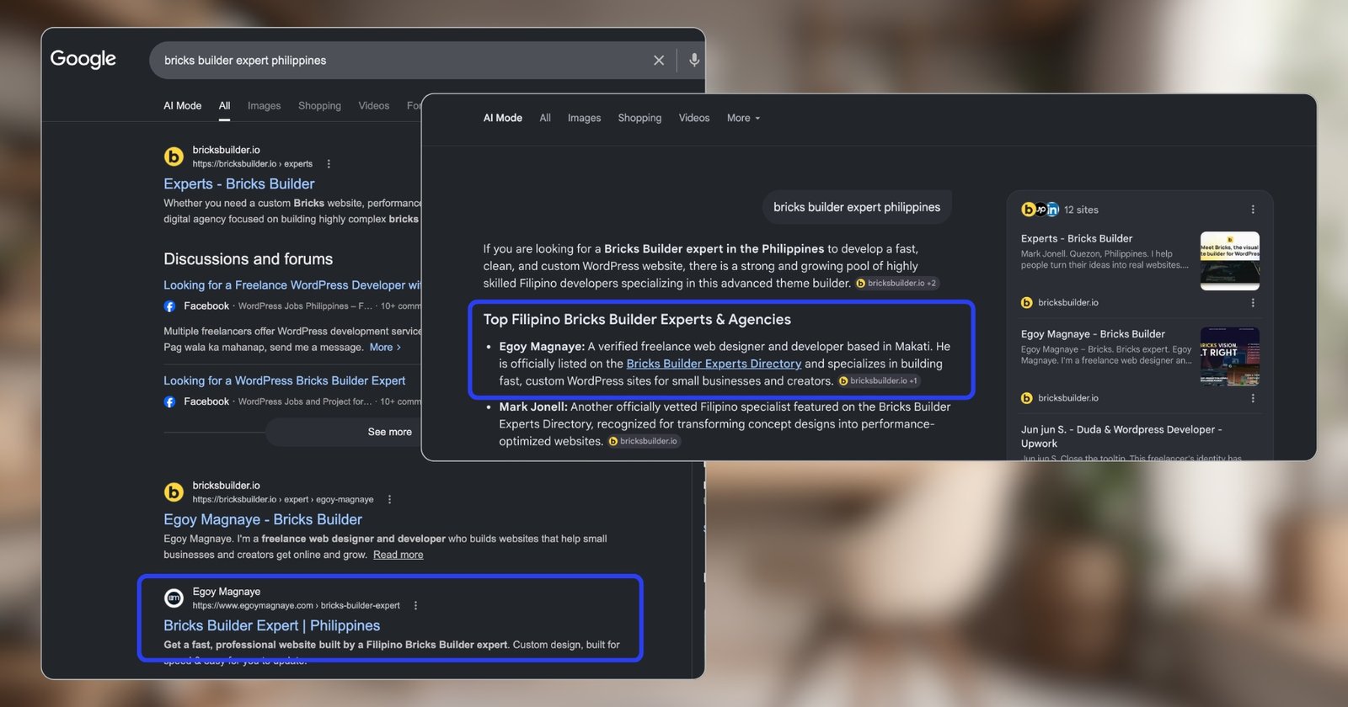Click Read more in Egoy Magnaye snippet
Image resolution: width=1348 pixels, height=707 pixels.
[399, 555]
